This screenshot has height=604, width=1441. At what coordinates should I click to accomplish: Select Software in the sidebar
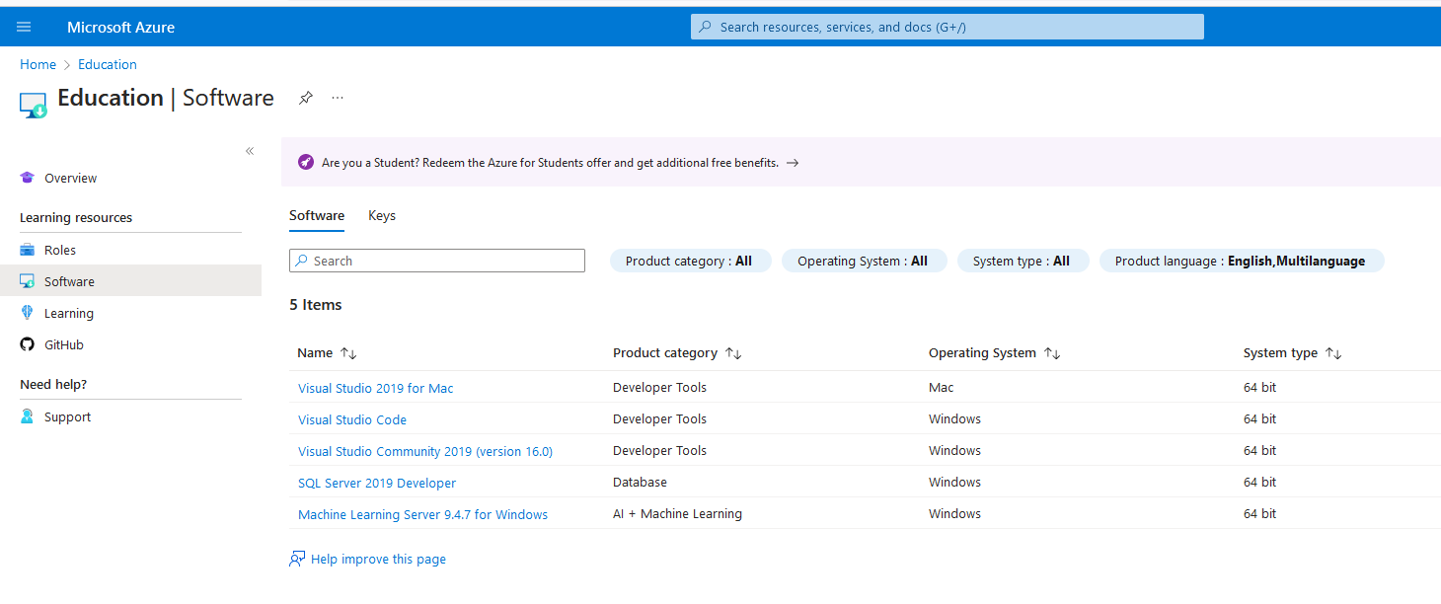tap(130, 282)
